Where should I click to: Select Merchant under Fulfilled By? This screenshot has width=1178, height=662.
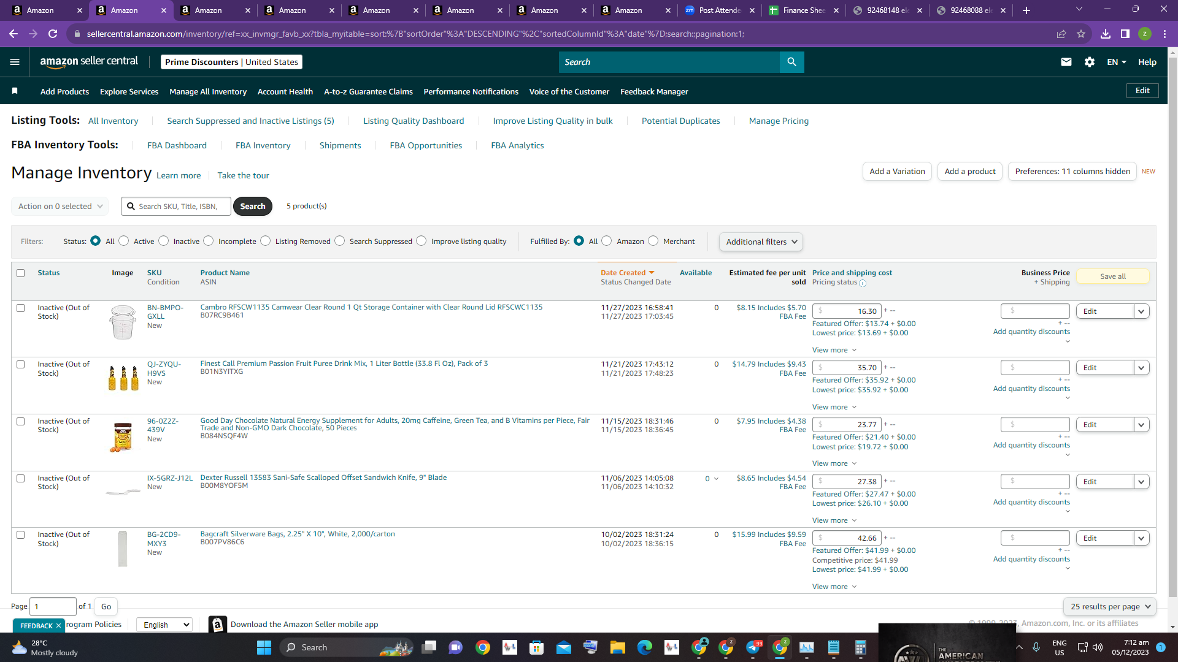(653, 241)
